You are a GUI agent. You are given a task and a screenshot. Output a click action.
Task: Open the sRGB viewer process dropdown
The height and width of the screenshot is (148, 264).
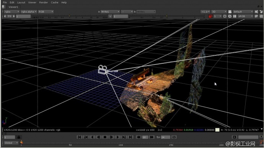point(245,16)
